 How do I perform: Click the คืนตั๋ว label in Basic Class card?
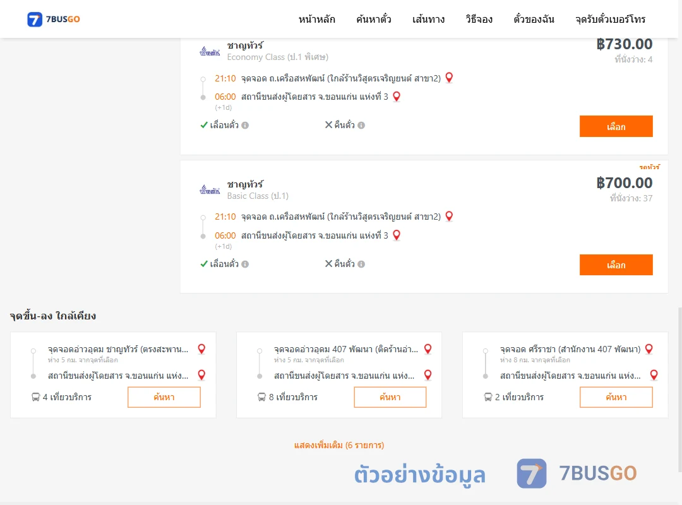pos(345,264)
